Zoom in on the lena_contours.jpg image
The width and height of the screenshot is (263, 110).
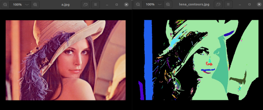pyautogui.click(x=167, y=5)
